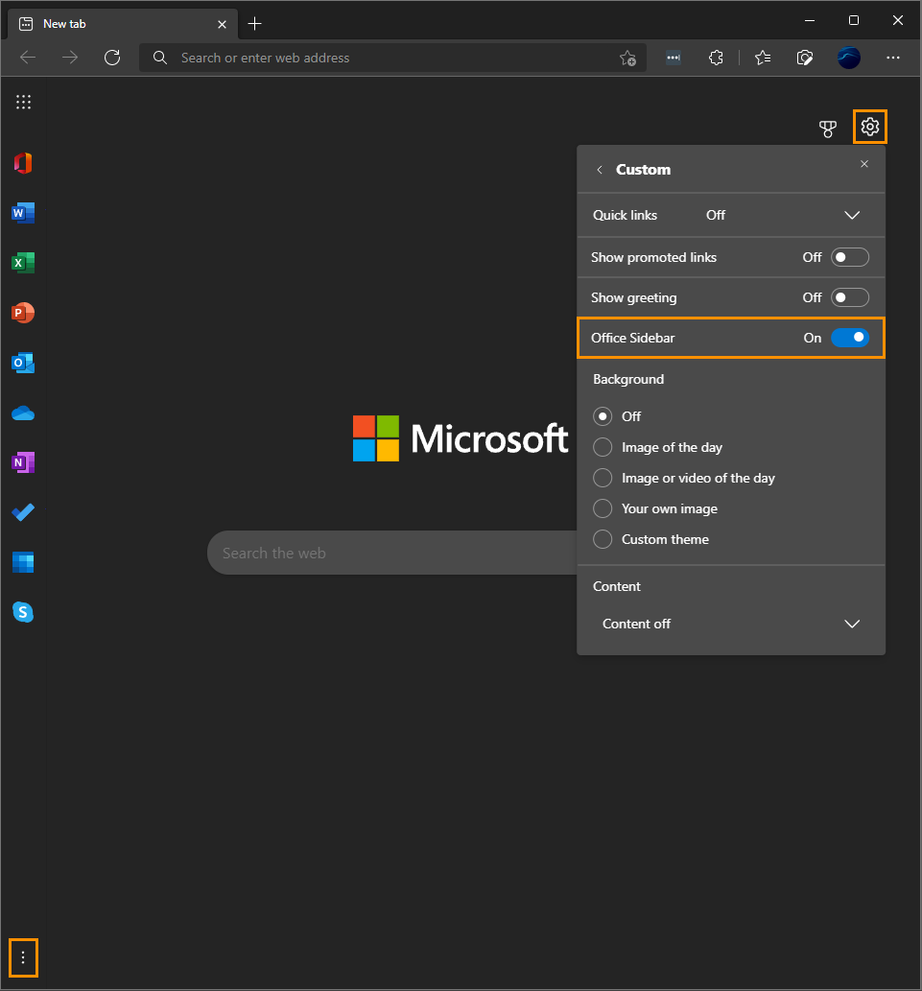922x991 pixels.
Task: Click the address bar
Action: coord(391,59)
